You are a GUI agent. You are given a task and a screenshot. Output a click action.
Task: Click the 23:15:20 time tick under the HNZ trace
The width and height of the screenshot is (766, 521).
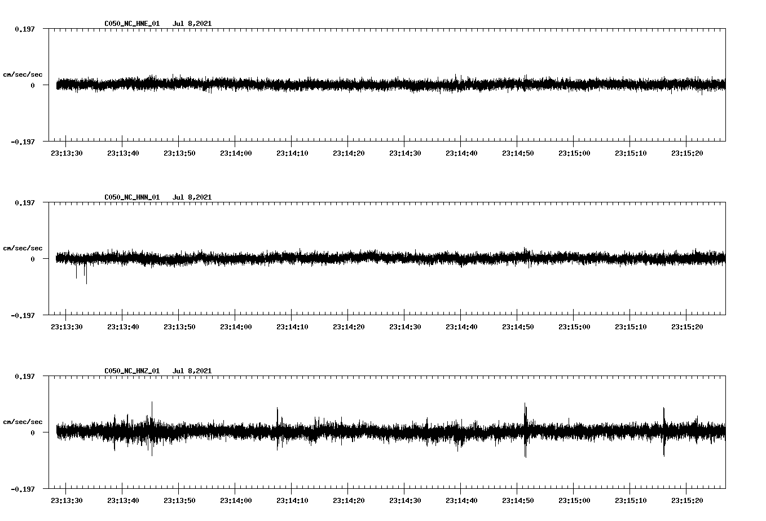[x=687, y=499]
